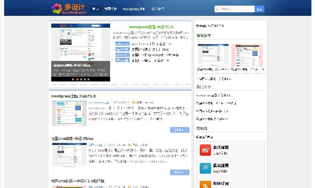The height and width of the screenshot is (188, 315).
Task: Open the Sina Weibo (新浪微博) icon
Action: [x=205, y=150]
